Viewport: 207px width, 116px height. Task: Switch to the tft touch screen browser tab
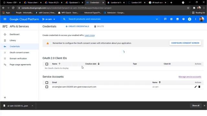pyautogui.click(x=158, y=3)
